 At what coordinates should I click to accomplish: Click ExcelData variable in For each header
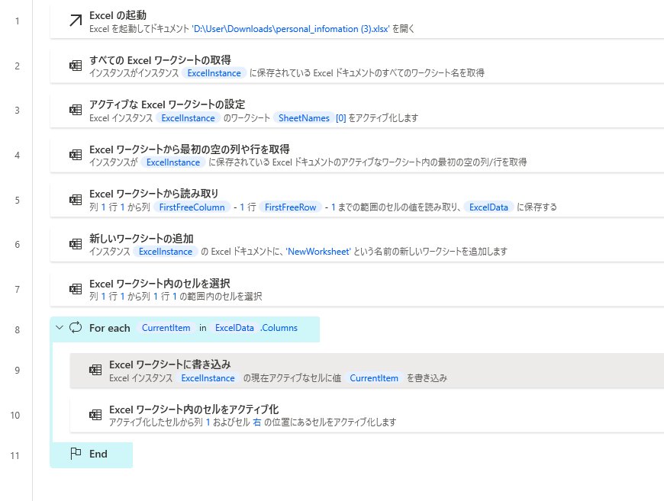point(234,328)
